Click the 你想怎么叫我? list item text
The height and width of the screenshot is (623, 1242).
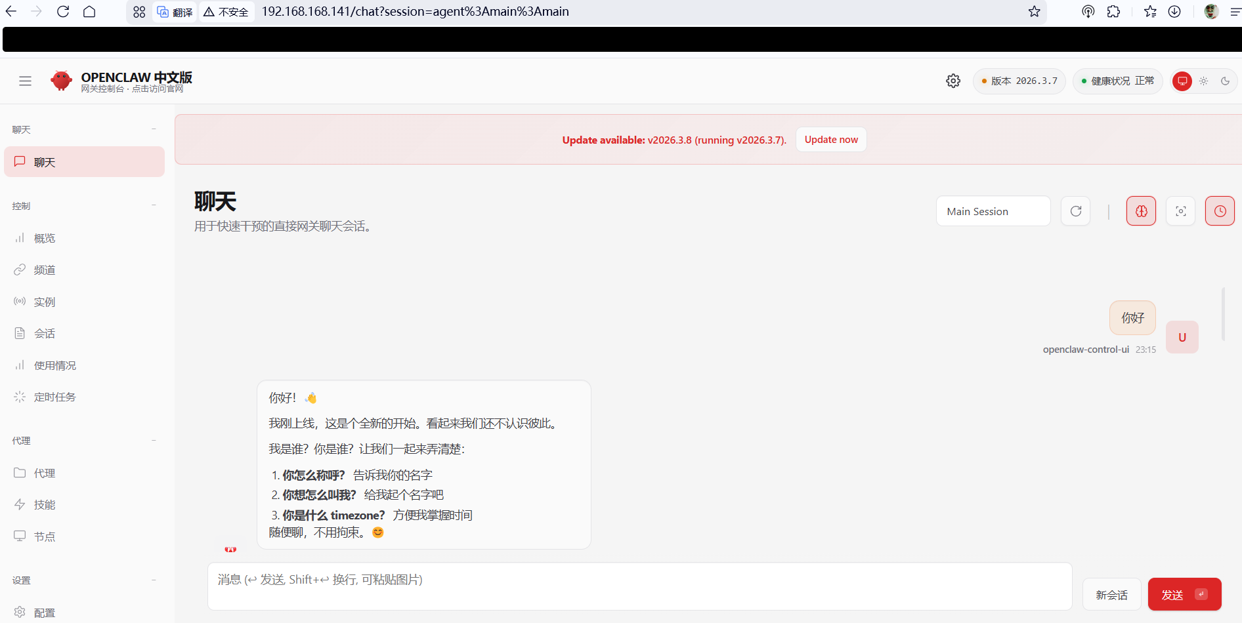coord(320,494)
